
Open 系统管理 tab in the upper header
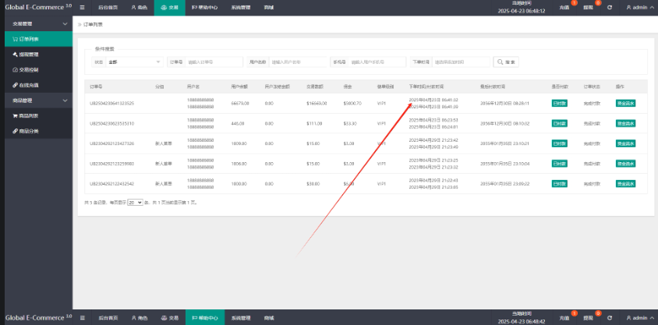pyautogui.click(x=240, y=8)
